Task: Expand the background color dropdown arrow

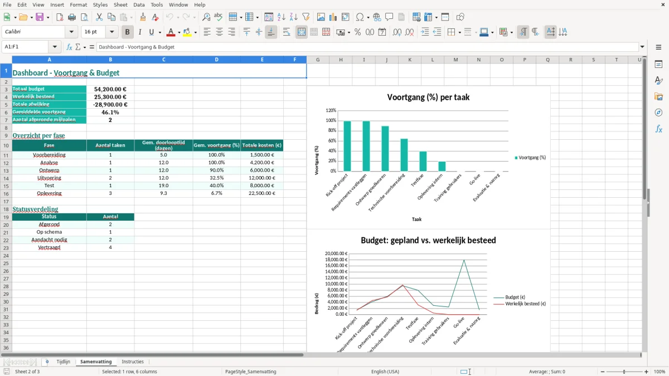Action: [196, 32]
